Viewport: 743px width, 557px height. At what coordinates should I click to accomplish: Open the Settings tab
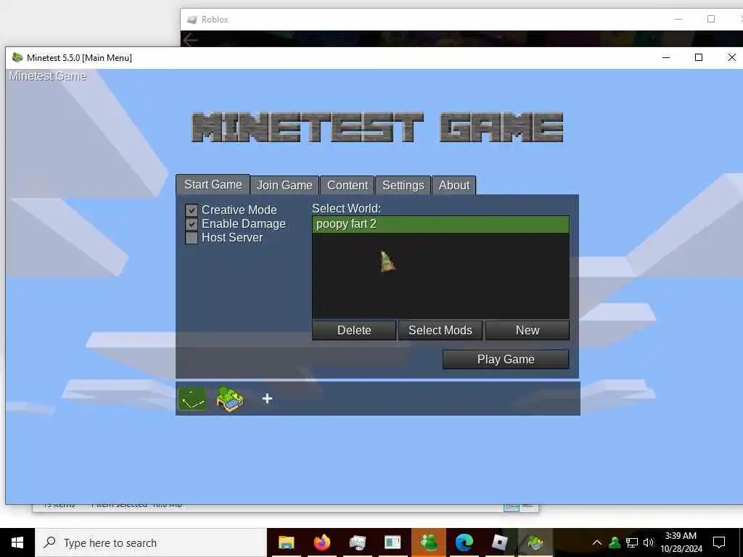click(x=403, y=185)
